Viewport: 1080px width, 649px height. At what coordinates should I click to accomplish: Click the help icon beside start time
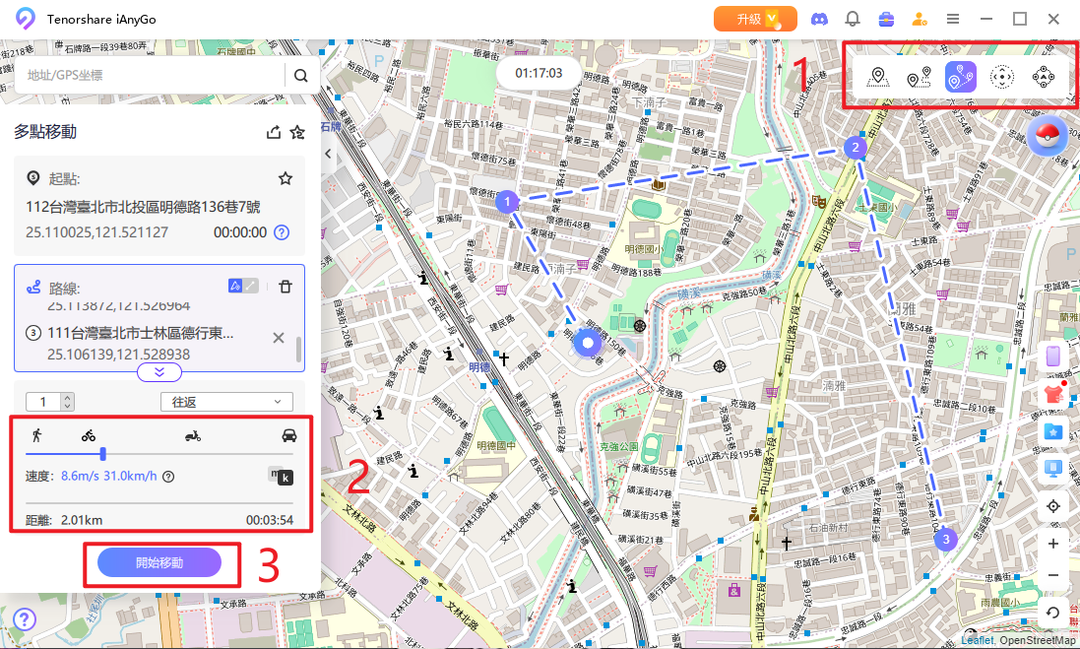(281, 232)
